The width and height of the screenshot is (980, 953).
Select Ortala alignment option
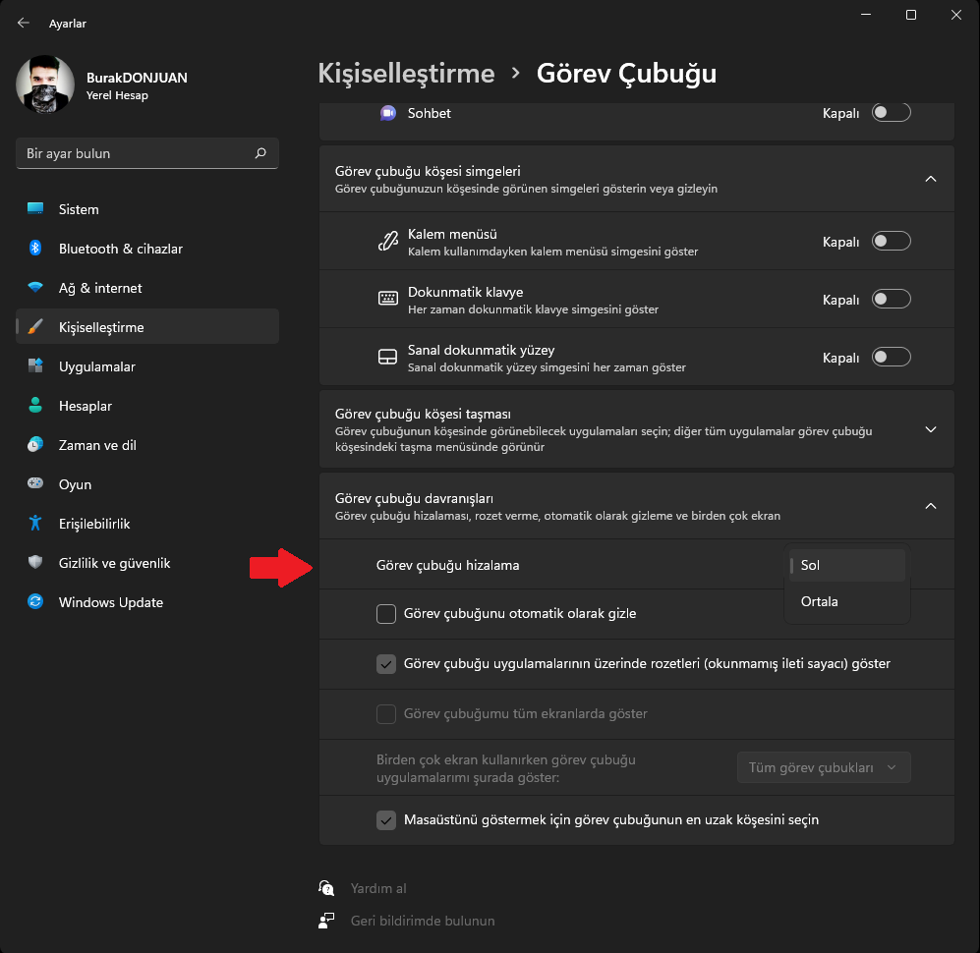pyautogui.click(x=820, y=601)
